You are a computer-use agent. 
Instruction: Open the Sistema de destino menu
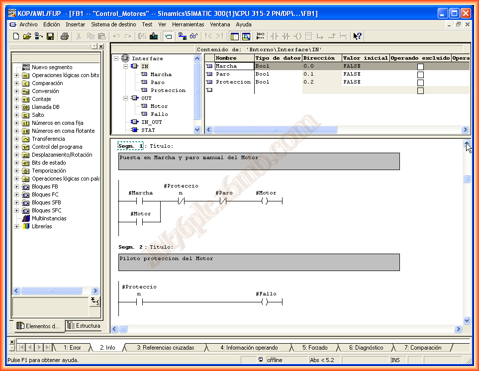[x=113, y=24]
